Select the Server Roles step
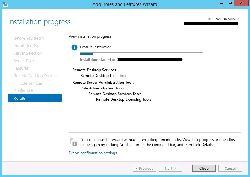This screenshot has width=250, height=177. click(x=24, y=61)
